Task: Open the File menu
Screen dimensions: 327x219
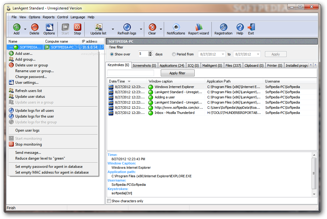Action: 14,17
